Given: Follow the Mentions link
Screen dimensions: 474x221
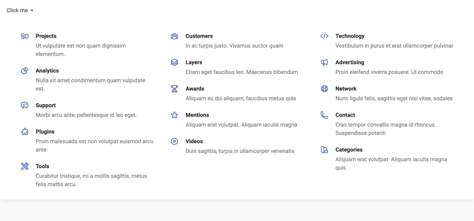Looking at the screenshot, I should (x=197, y=115).
